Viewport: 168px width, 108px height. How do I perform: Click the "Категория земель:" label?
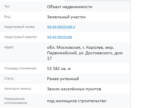(18, 89)
